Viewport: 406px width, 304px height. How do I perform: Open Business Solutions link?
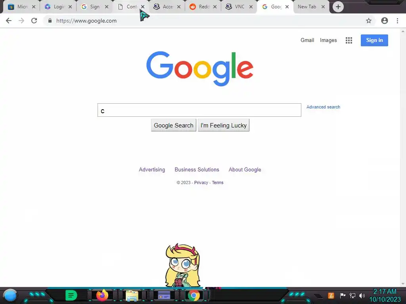tap(197, 169)
